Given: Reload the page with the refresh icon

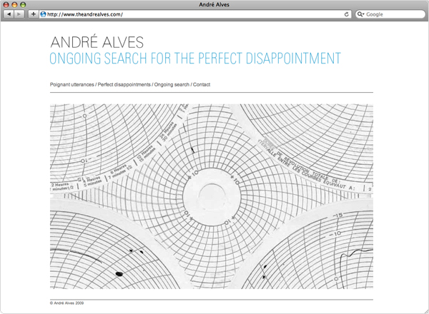Looking at the screenshot, I should click(346, 14).
